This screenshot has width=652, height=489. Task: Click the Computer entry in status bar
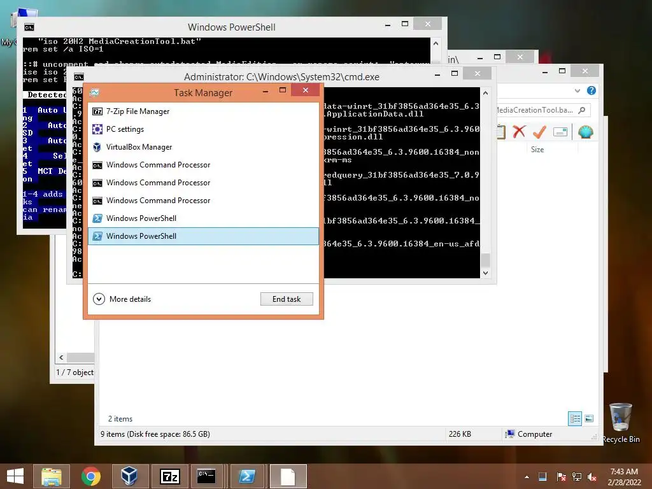coord(528,434)
